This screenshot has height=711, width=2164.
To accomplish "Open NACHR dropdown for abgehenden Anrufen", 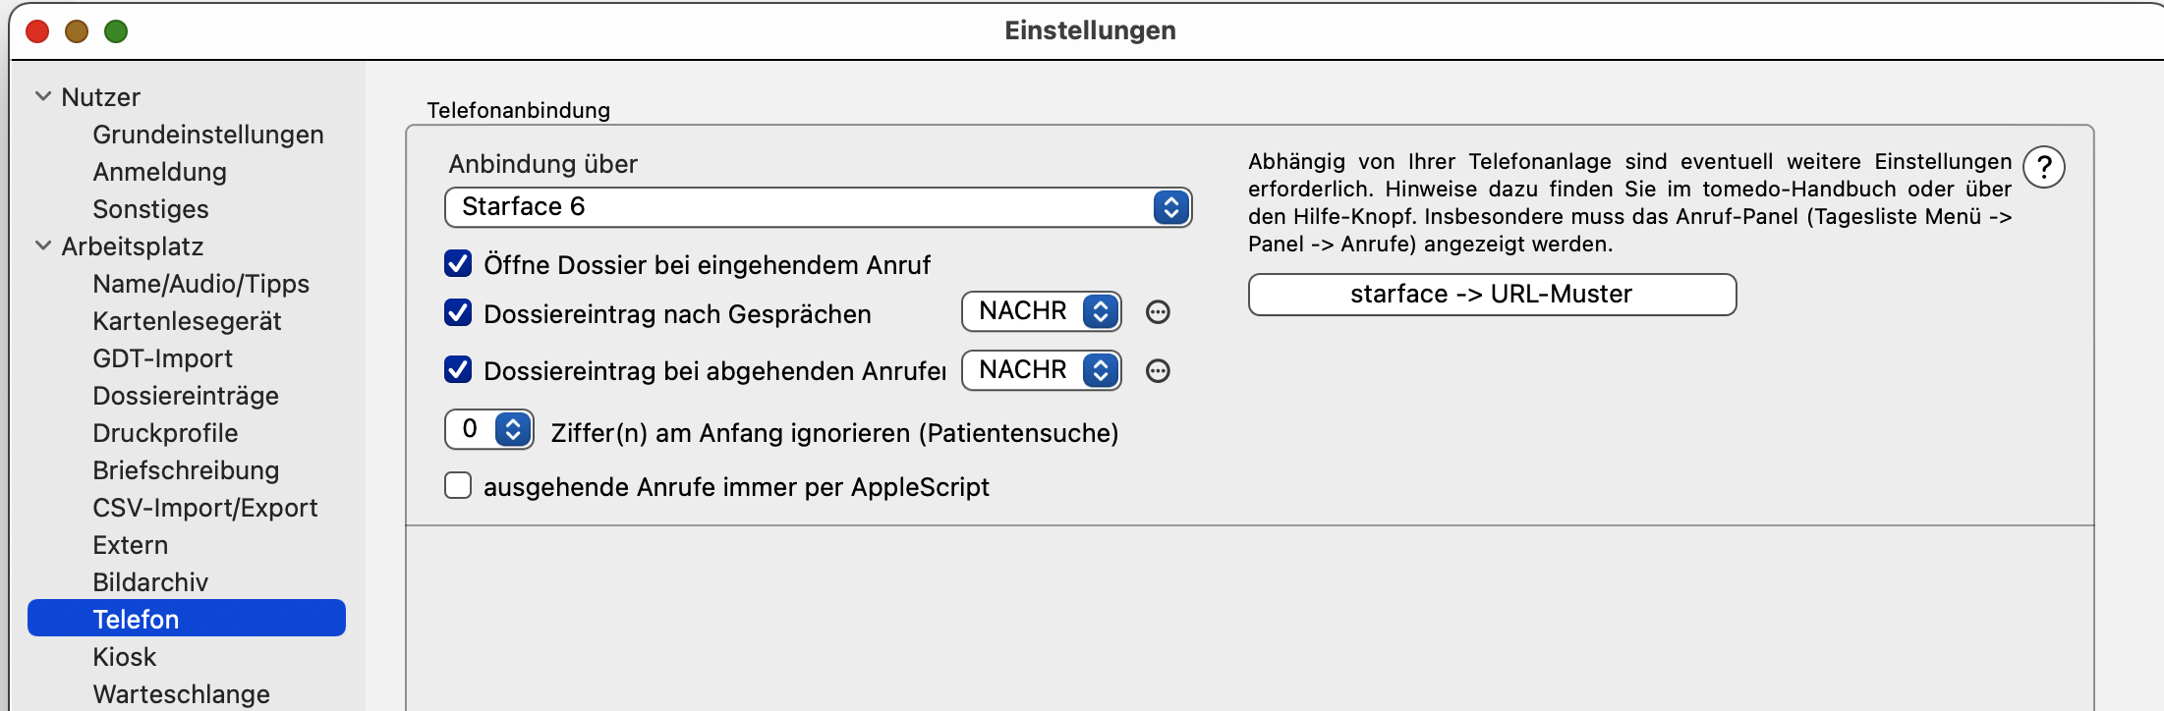I will tap(1042, 370).
